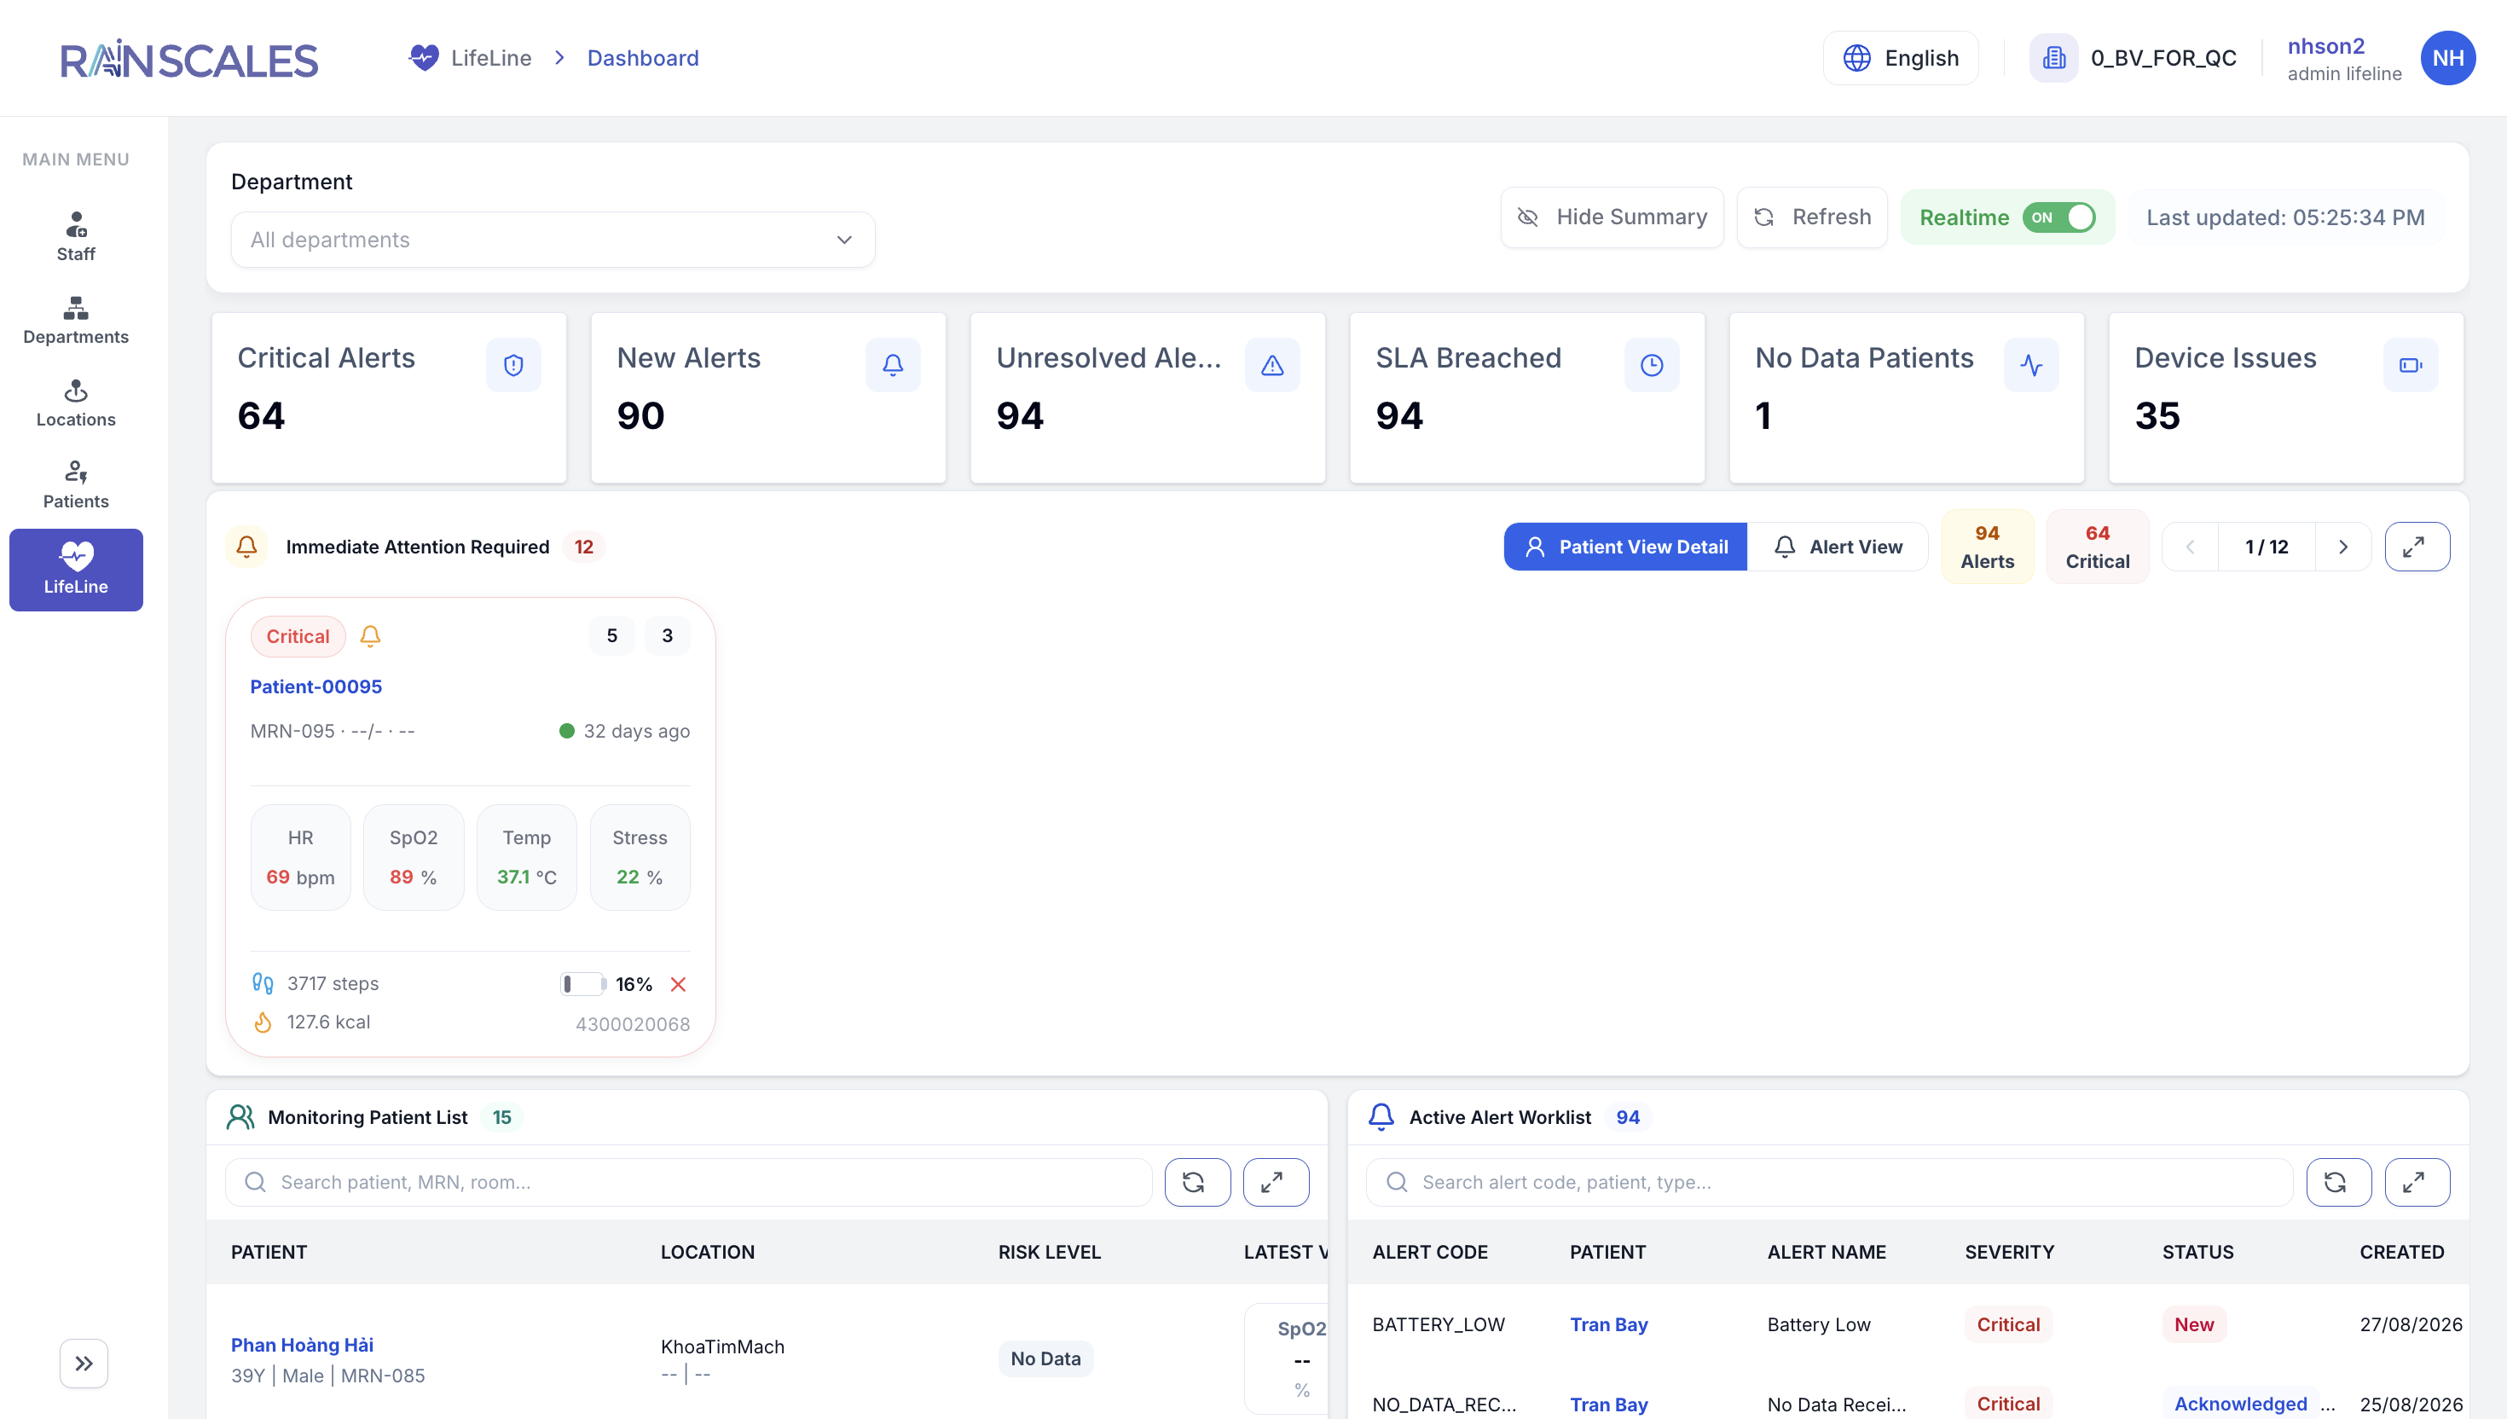This screenshot has height=1419, width=2507.
Task: Open Patients in the sidebar
Action: click(x=76, y=485)
